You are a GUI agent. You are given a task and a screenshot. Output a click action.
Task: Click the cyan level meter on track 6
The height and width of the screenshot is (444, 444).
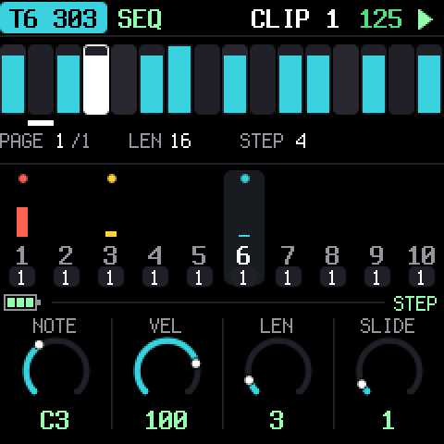coord(244,236)
